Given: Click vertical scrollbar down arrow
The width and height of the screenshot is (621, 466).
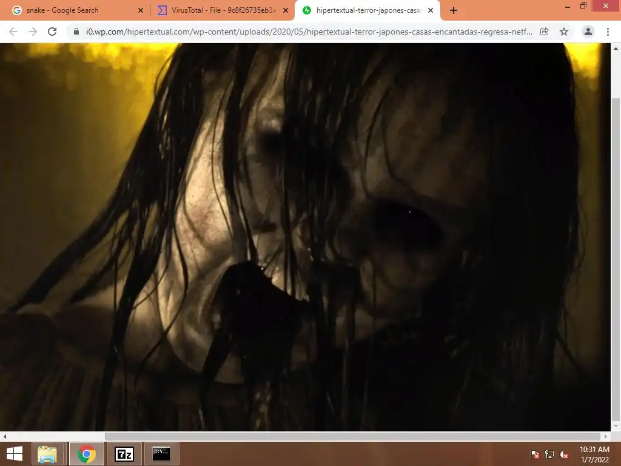Looking at the screenshot, I should tap(616, 426).
